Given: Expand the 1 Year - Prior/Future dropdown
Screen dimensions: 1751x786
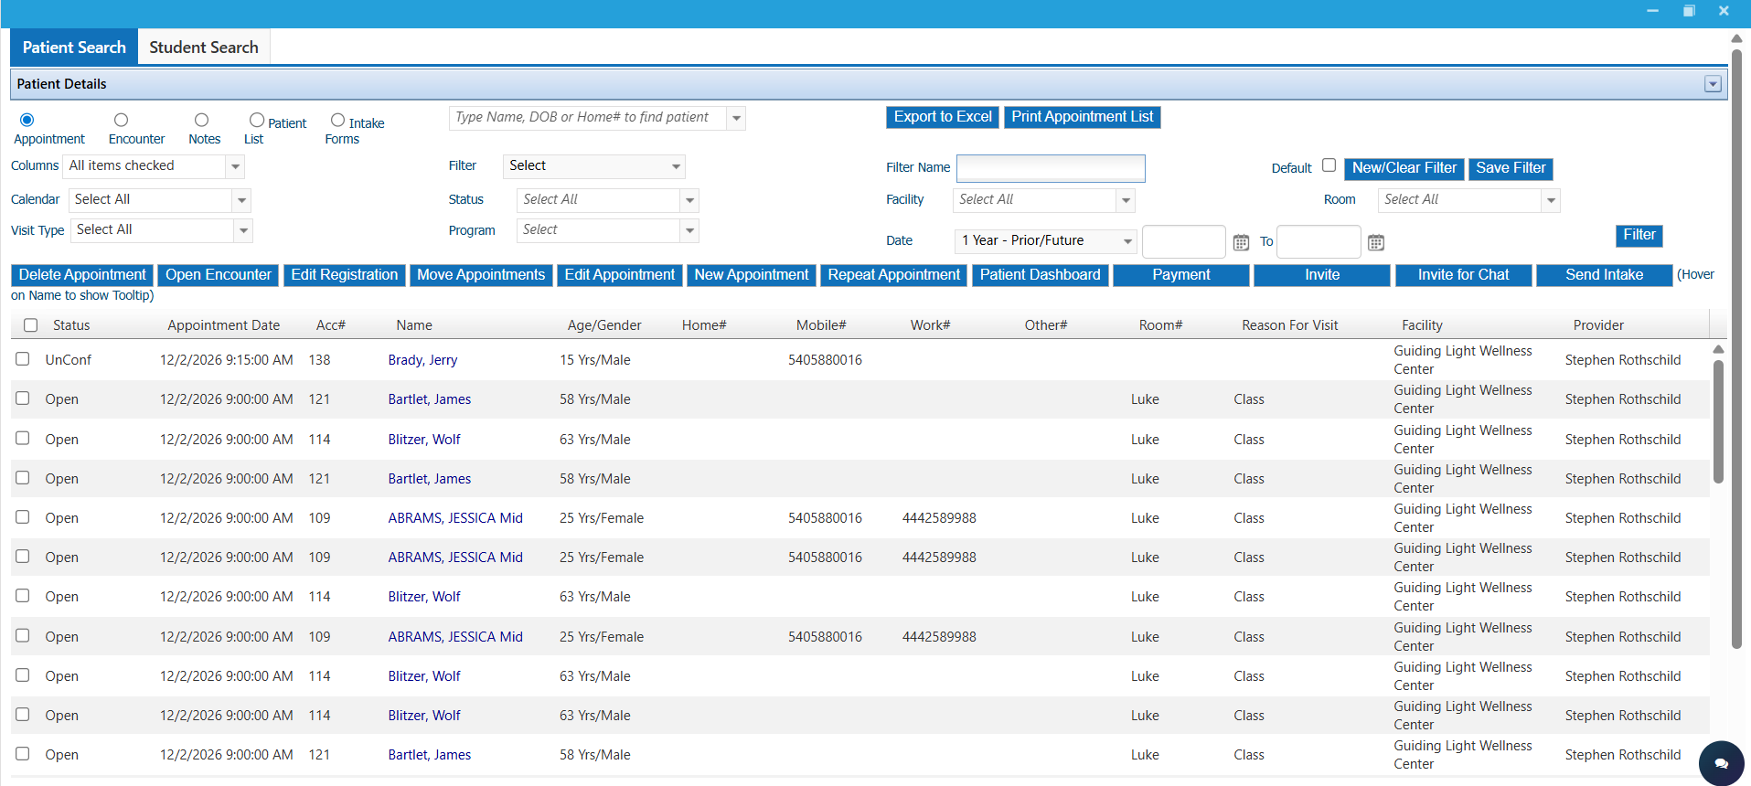Looking at the screenshot, I should [x=1127, y=241].
